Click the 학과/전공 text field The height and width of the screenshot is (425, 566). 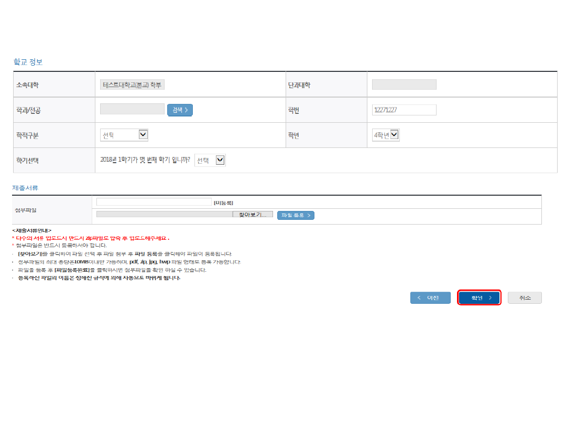(x=132, y=110)
